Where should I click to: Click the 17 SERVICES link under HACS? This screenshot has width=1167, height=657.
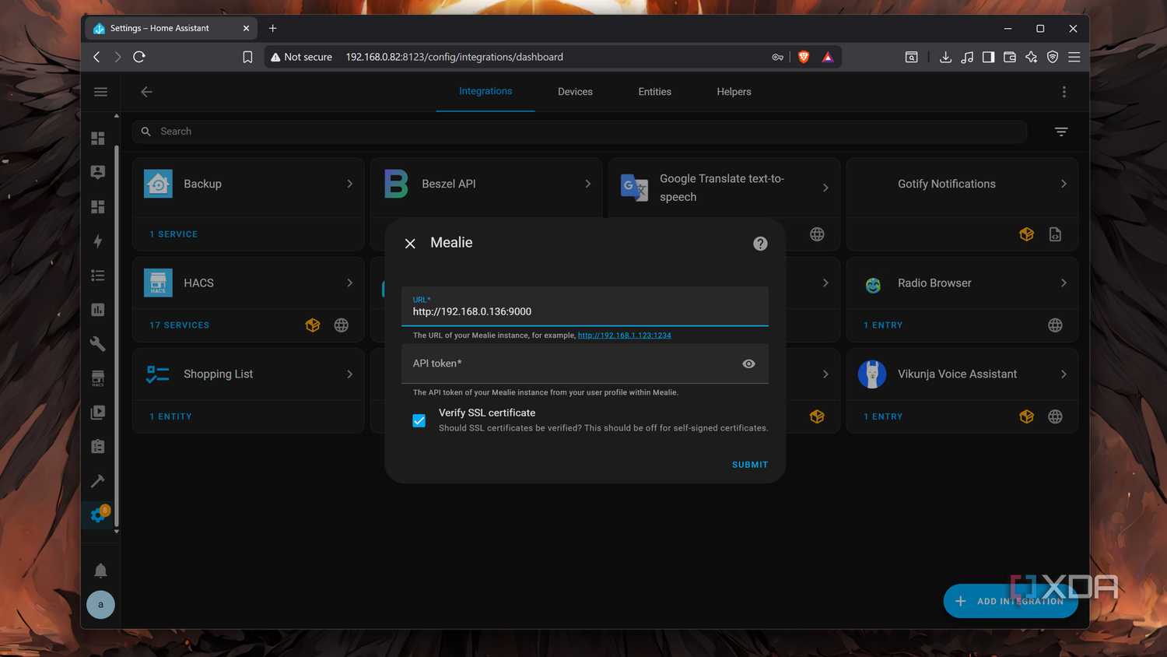tap(180, 325)
